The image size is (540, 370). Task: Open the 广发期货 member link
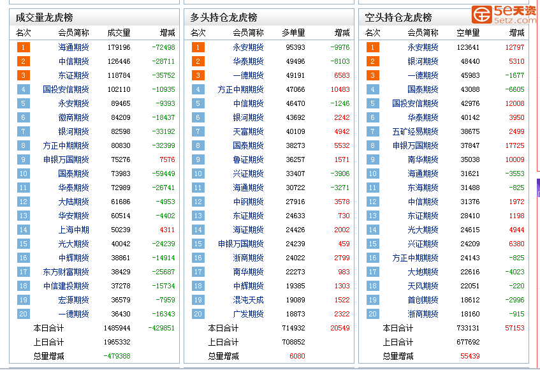pyautogui.click(x=248, y=314)
